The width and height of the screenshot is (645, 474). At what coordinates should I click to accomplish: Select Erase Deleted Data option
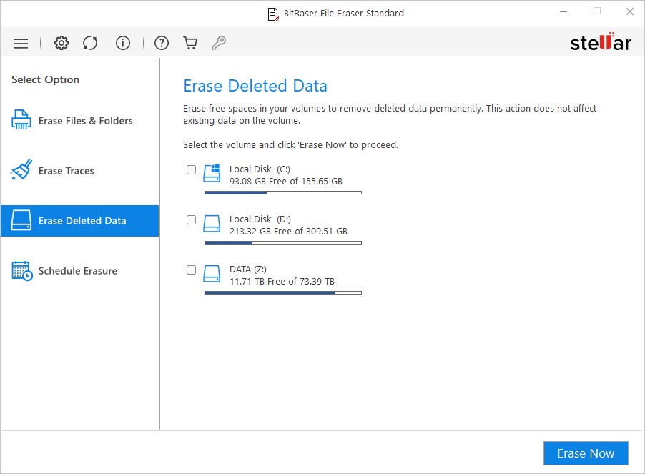(x=79, y=221)
